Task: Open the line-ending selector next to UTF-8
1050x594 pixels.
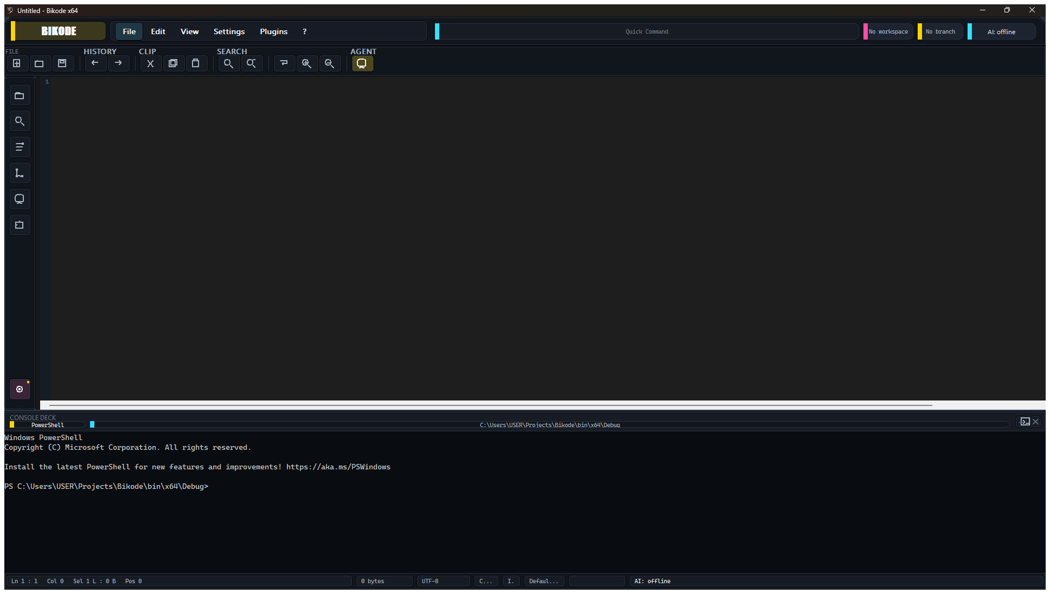Action: tap(486, 580)
